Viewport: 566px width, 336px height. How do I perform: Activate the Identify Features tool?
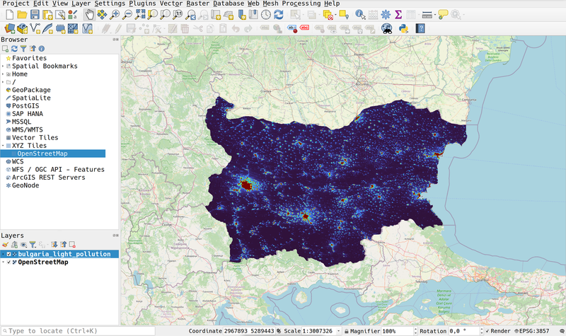point(360,14)
